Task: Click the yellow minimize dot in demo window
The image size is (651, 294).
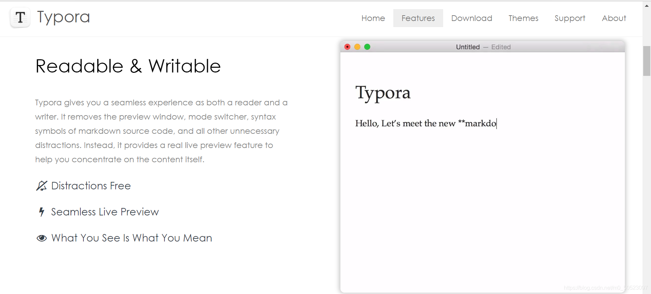Action: (x=357, y=47)
